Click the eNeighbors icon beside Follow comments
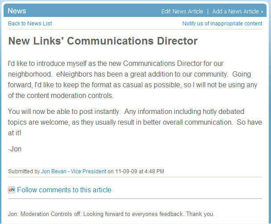Viewport: 271px width, 224px height. coord(12,190)
